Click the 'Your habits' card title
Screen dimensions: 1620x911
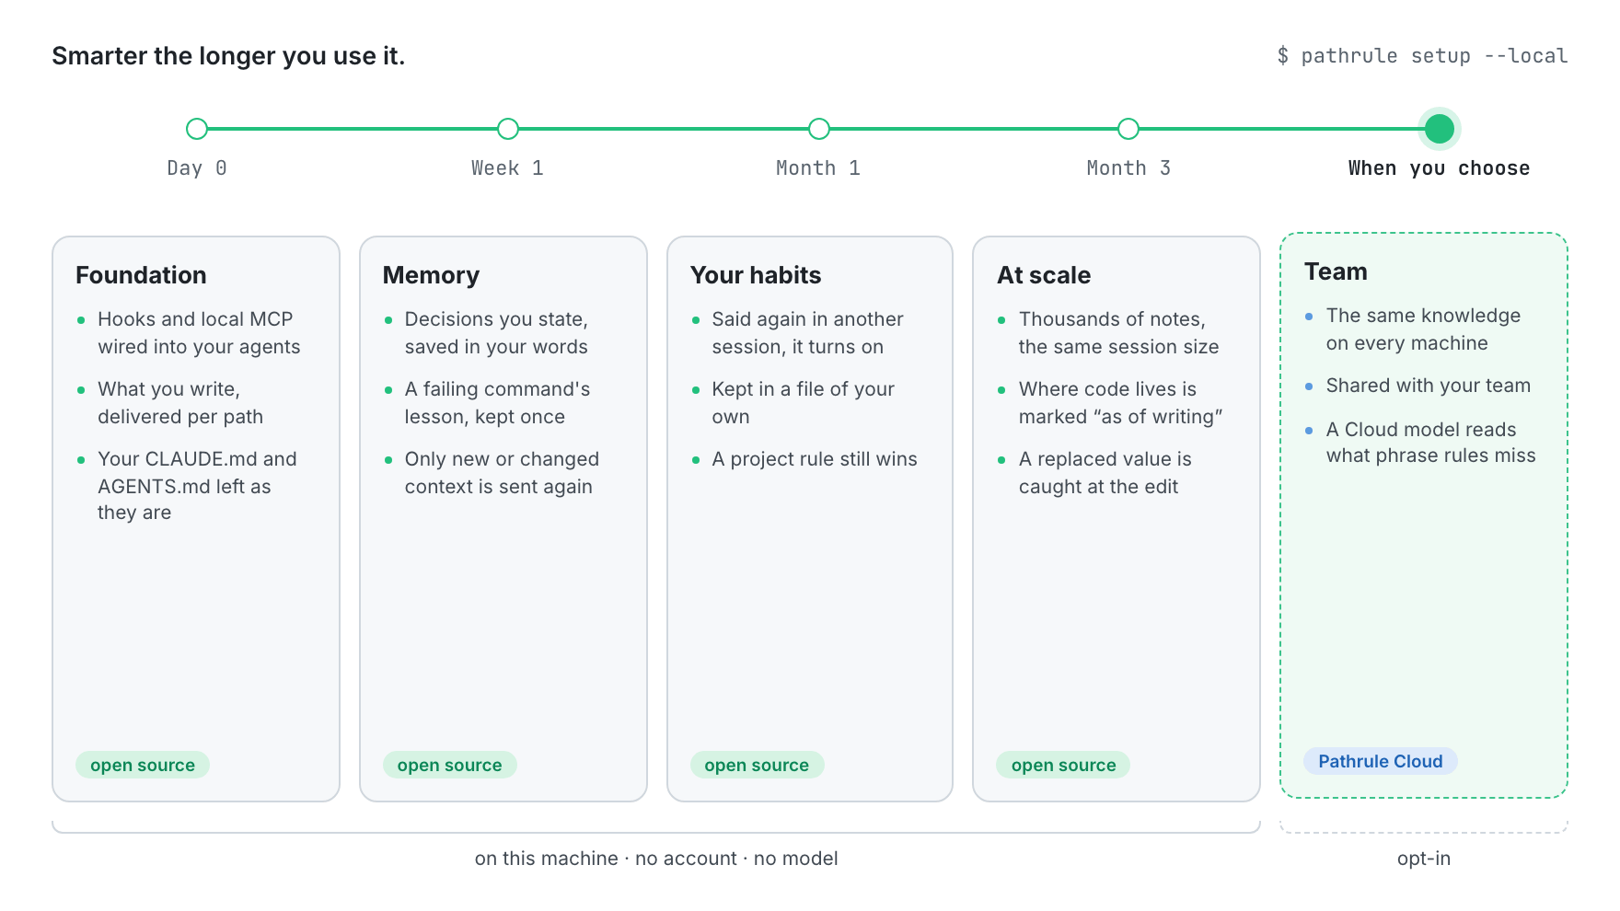coord(756,275)
